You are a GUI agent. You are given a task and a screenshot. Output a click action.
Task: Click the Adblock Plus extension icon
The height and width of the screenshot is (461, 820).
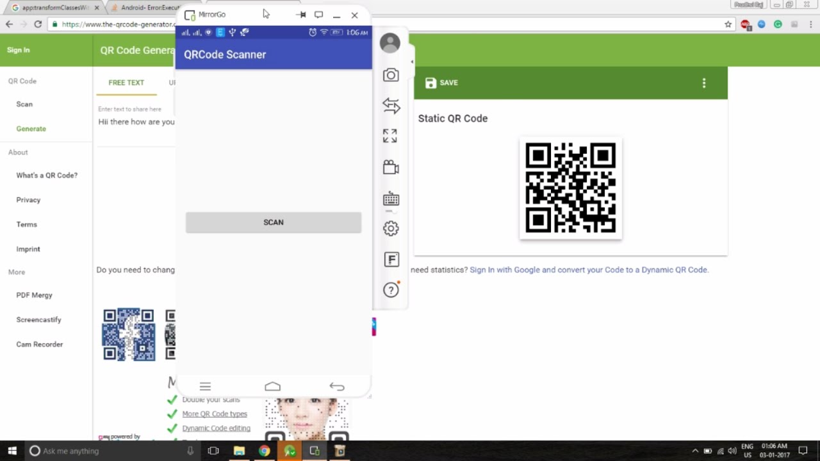(745, 24)
